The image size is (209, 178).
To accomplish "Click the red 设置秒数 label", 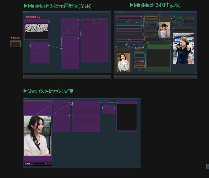I will click(140, 61).
